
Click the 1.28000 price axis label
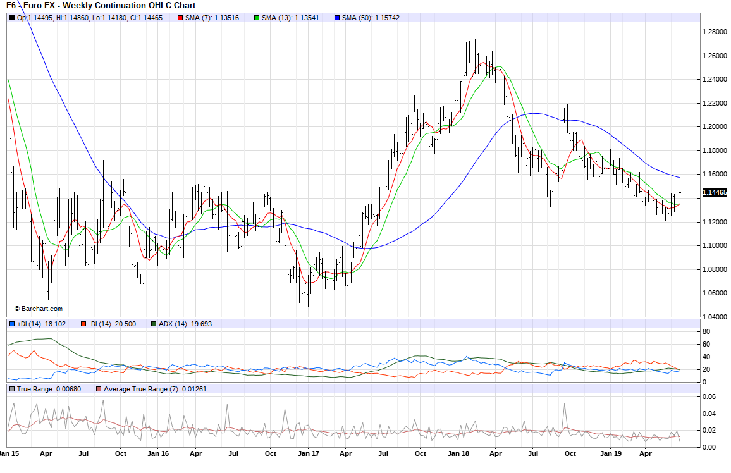point(715,32)
